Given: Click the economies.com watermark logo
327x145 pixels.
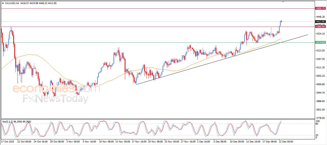Looking at the screenshot, I should 56,89.
